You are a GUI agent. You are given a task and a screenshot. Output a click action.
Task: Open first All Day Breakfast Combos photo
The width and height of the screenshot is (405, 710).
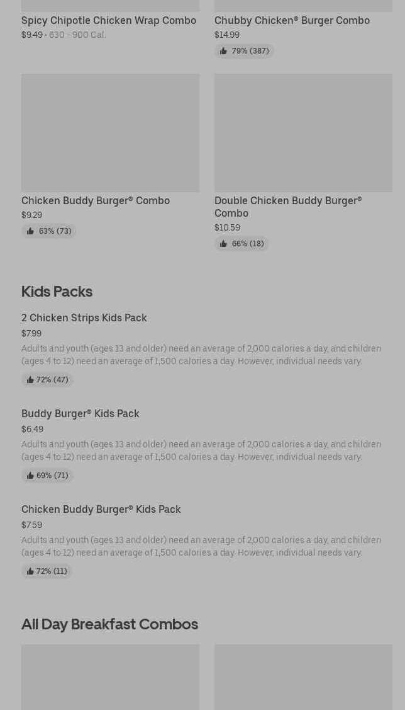tap(110, 677)
